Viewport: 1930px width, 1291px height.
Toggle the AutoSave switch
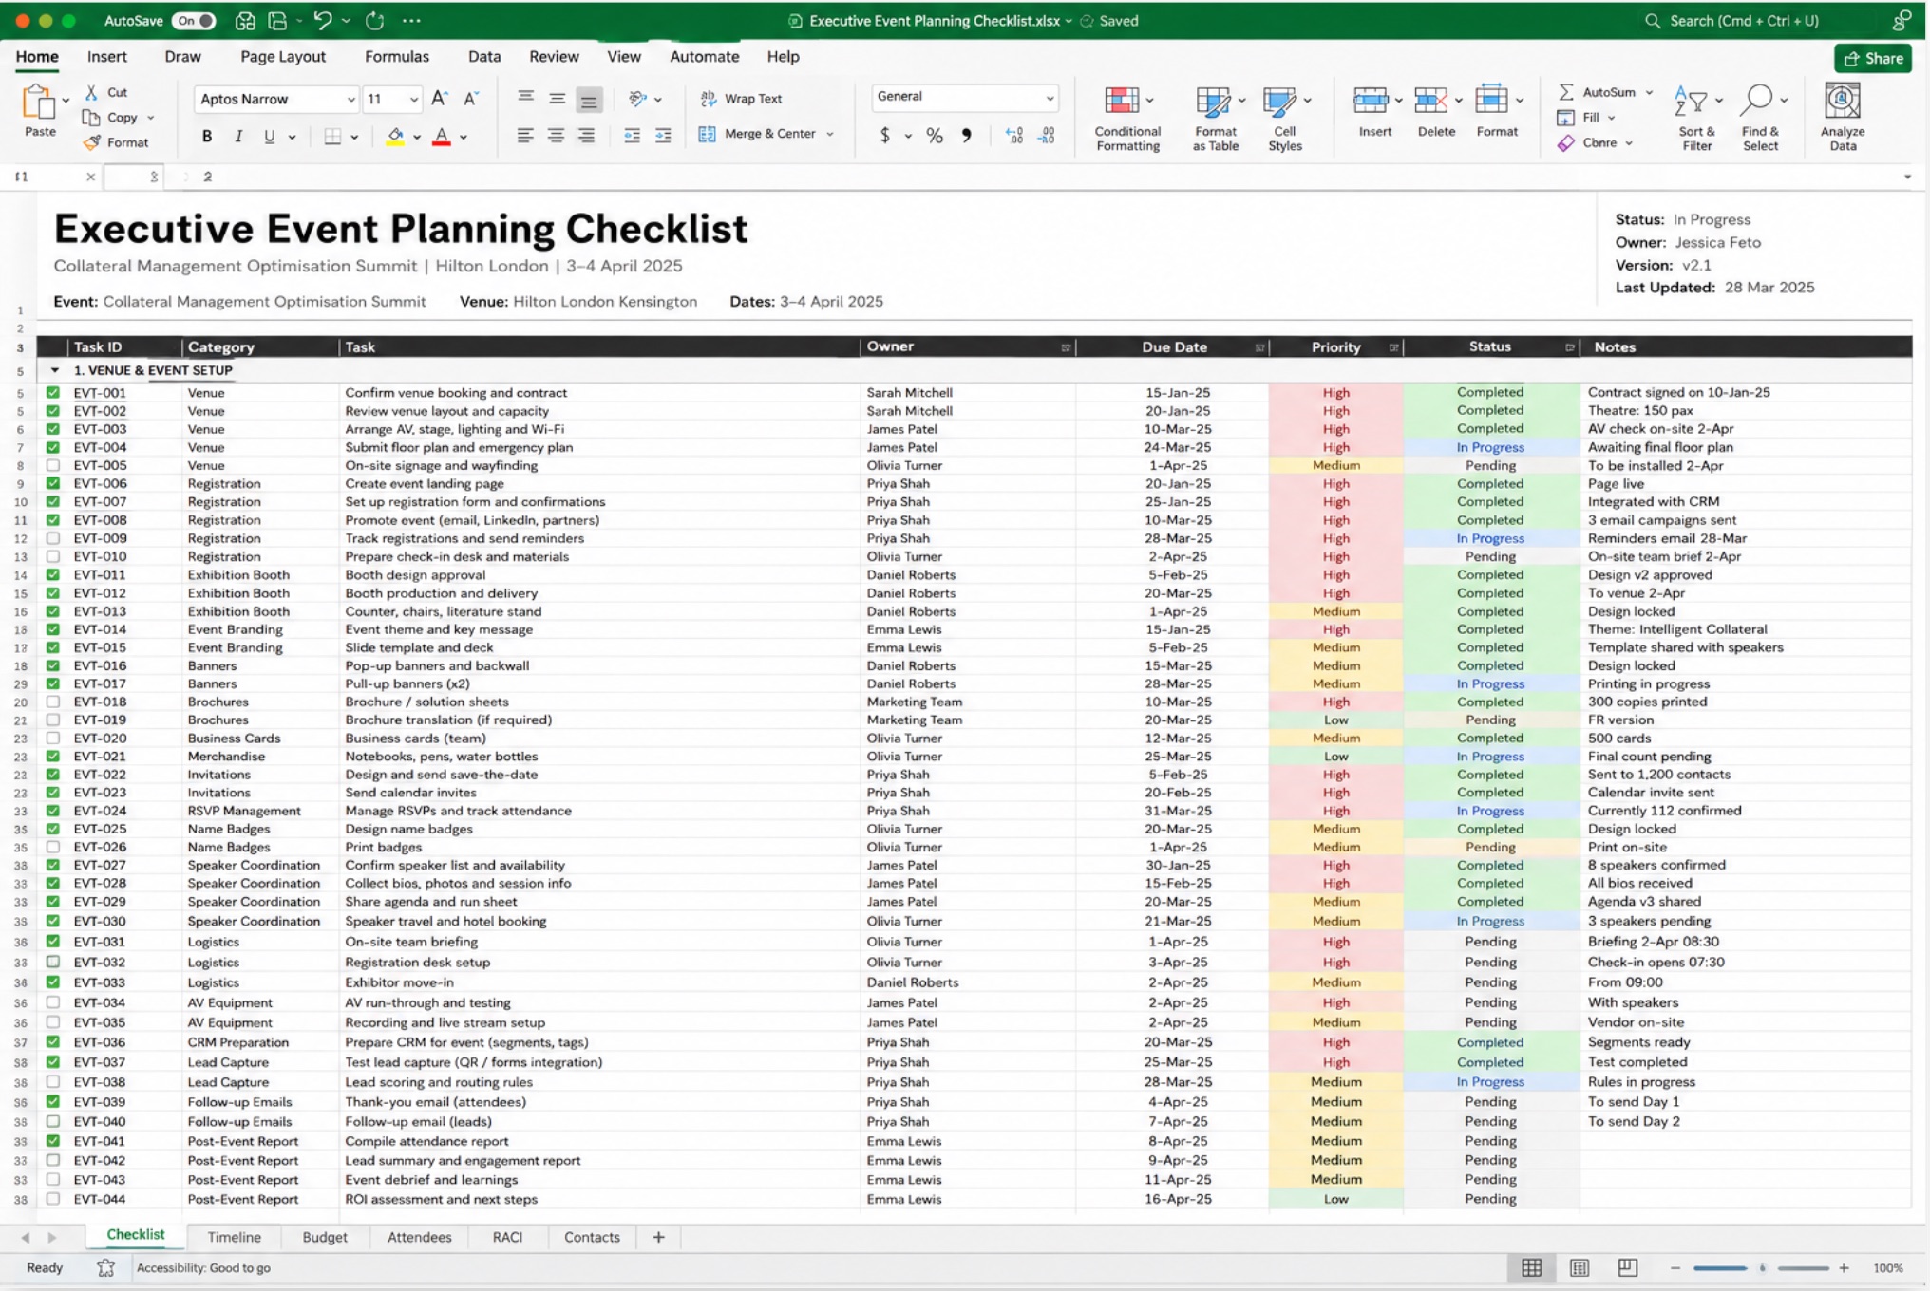[x=193, y=21]
